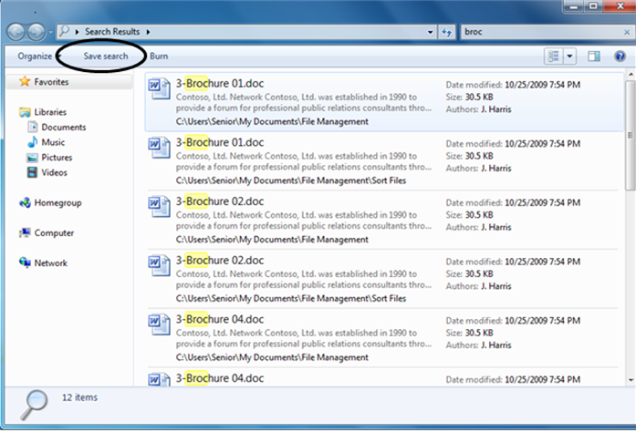Select Libraries in the navigation pane
This screenshot has width=636, height=432.
pos(50,112)
